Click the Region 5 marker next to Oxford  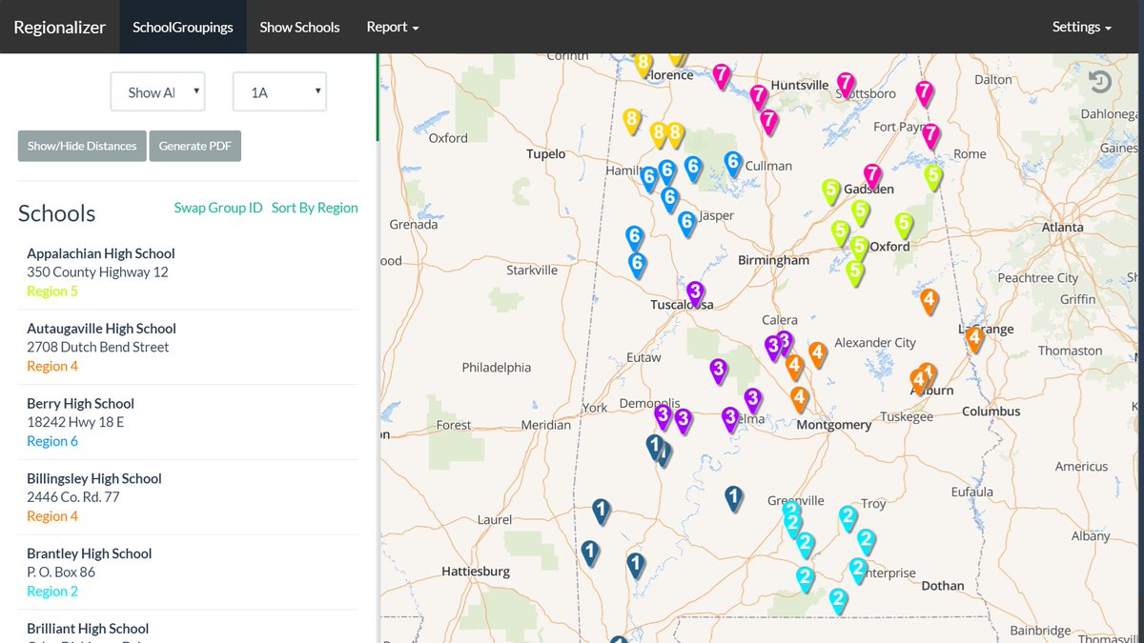click(859, 249)
